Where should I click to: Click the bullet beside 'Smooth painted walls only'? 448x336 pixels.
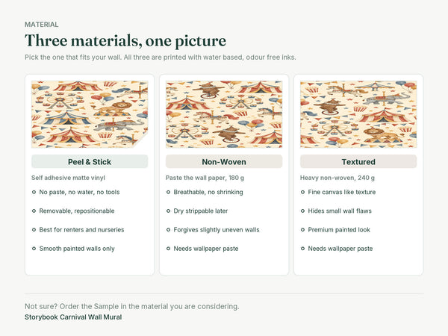pos(34,249)
